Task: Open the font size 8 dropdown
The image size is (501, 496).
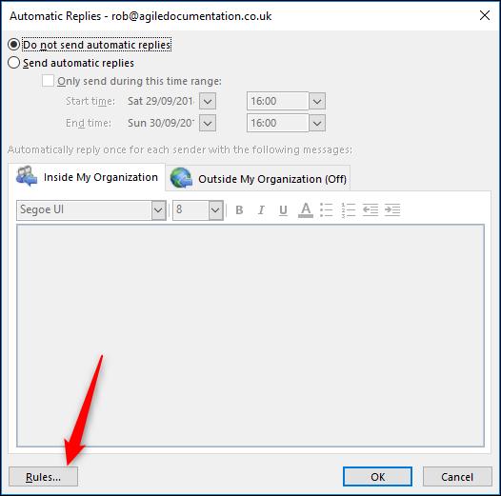Action: [215, 210]
